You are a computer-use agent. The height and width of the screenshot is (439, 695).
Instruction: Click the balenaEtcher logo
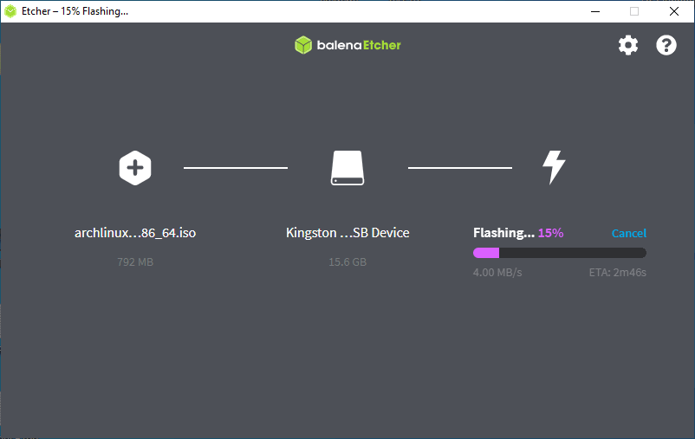tap(348, 45)
